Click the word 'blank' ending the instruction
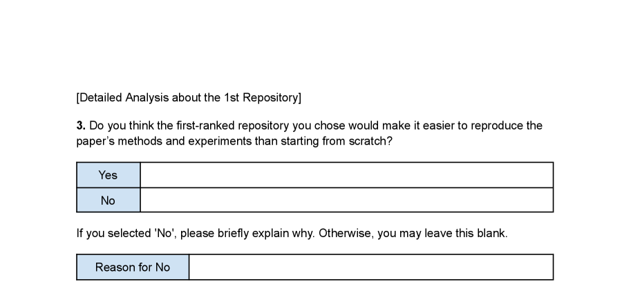631x293 pixels. point(492,233)
